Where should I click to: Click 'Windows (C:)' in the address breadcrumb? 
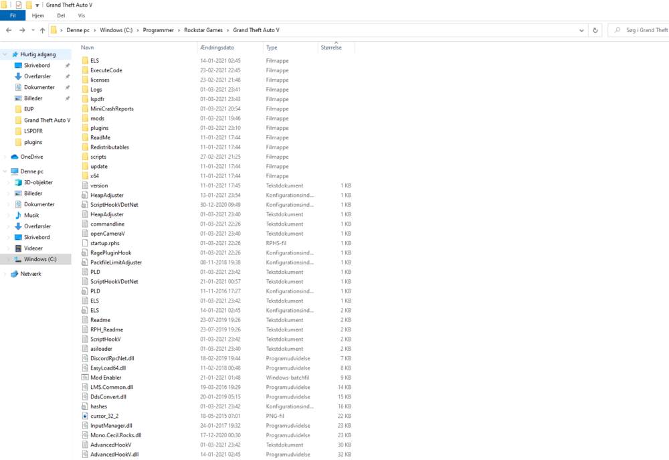[116, 30]
